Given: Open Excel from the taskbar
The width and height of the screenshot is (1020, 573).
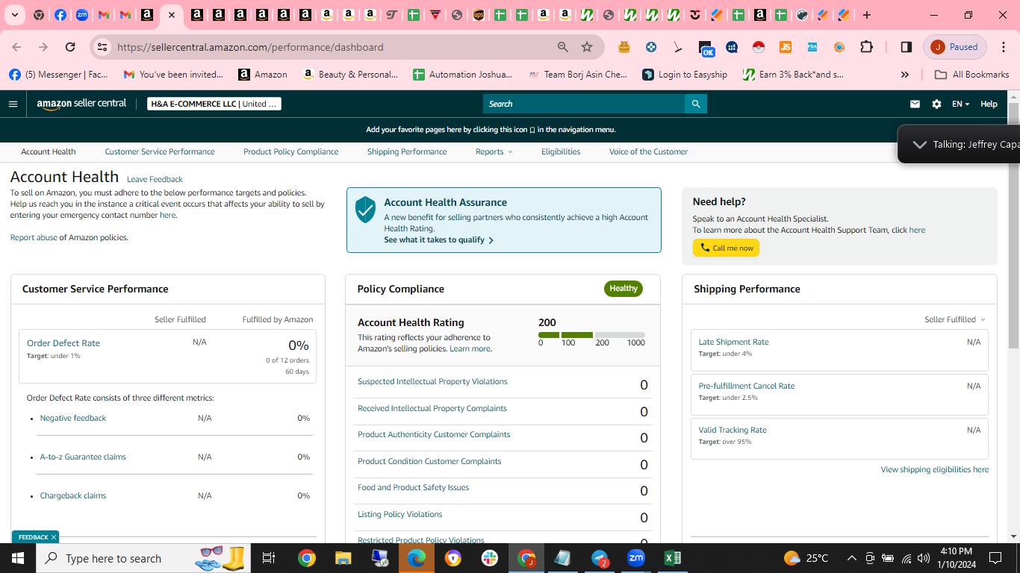Looking at the screenshot, I should point(673,558).
